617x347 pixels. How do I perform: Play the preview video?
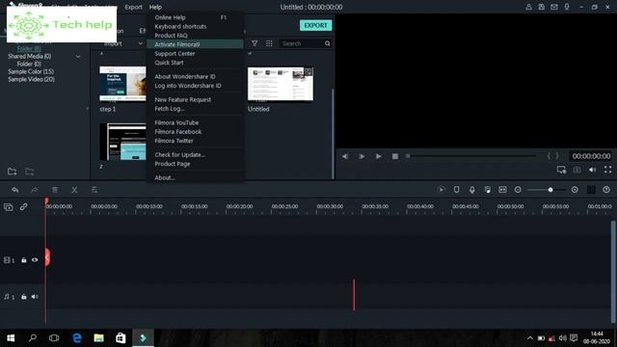coord(378,156)
